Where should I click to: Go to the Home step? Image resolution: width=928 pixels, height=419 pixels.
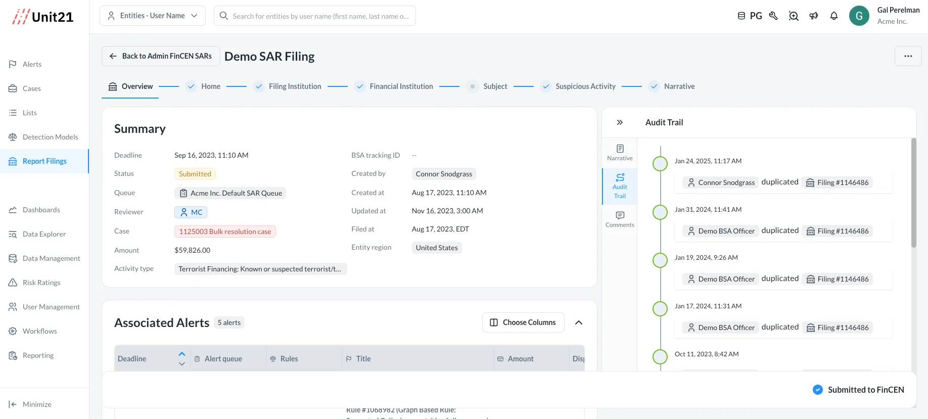pos(204,86)
